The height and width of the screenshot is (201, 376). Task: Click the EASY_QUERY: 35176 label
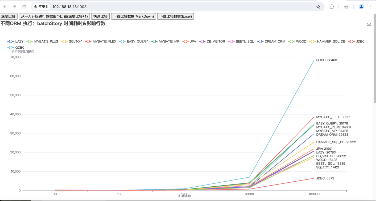coord(332,123)
